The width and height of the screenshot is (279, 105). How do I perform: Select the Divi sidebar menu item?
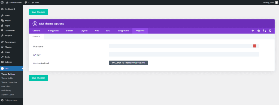11,68
